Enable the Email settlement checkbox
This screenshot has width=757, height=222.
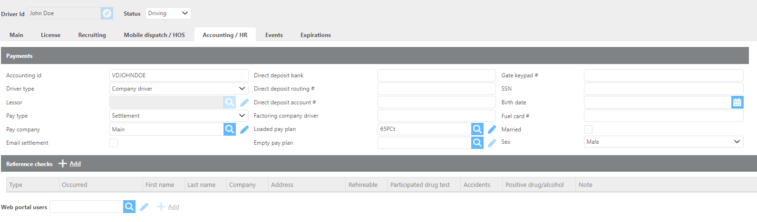114,143
